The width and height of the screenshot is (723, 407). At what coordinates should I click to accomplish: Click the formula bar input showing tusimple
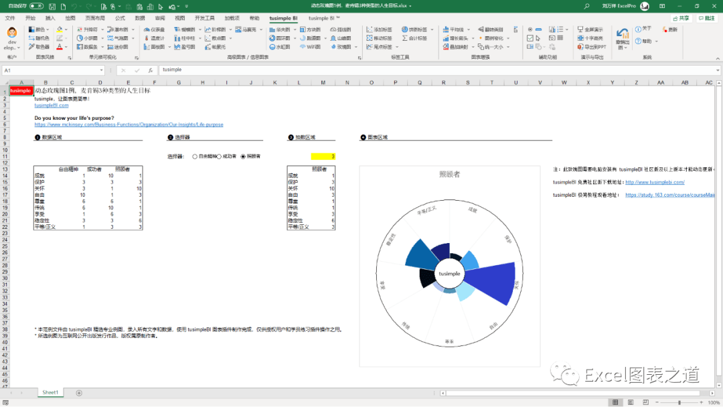pos(438,70)
